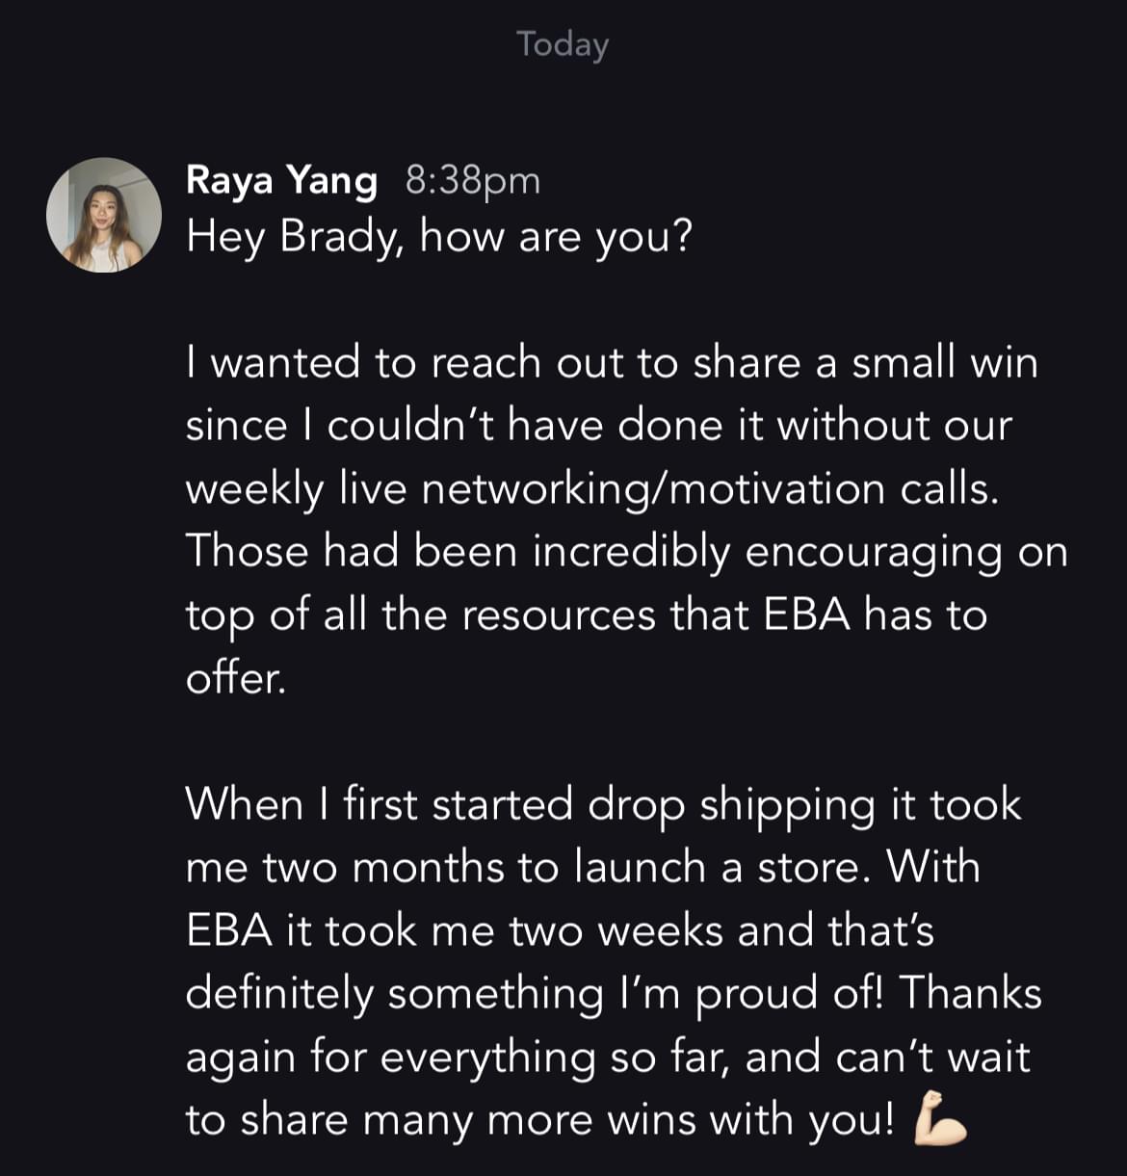The image size is (1127, 1176).
Task: Click the line "again for everything so far"
Action: [607, 1057]
